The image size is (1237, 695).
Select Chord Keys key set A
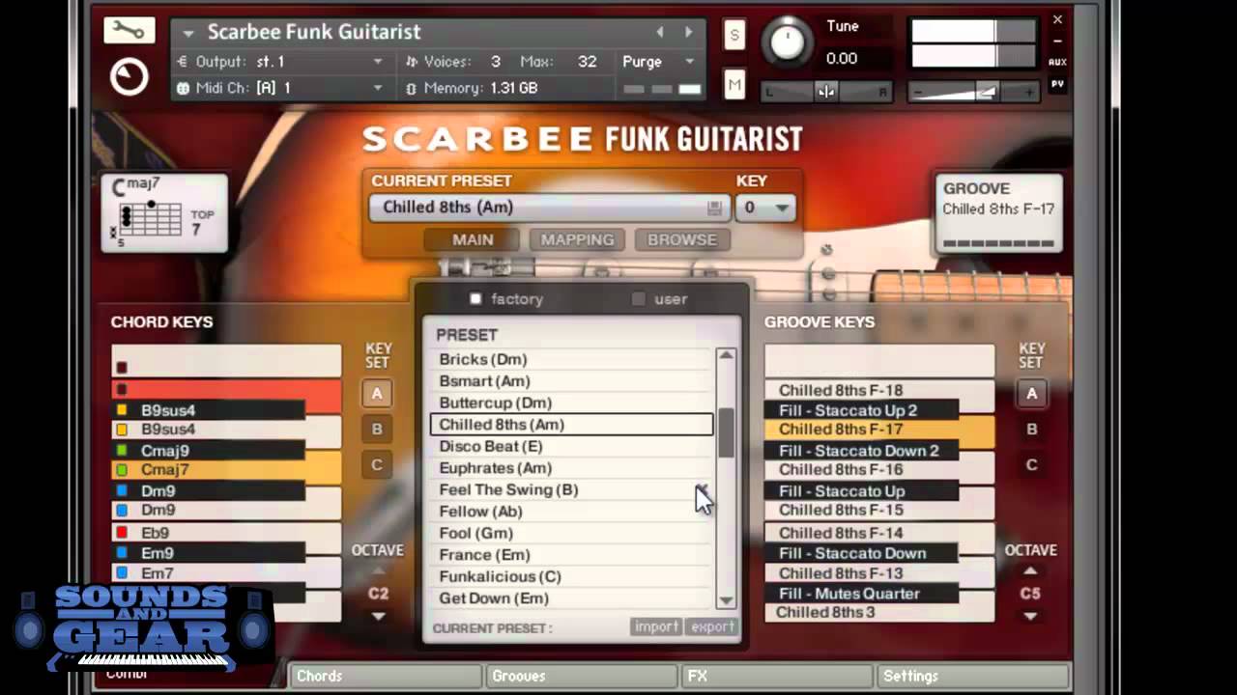[x=377, y=394]
